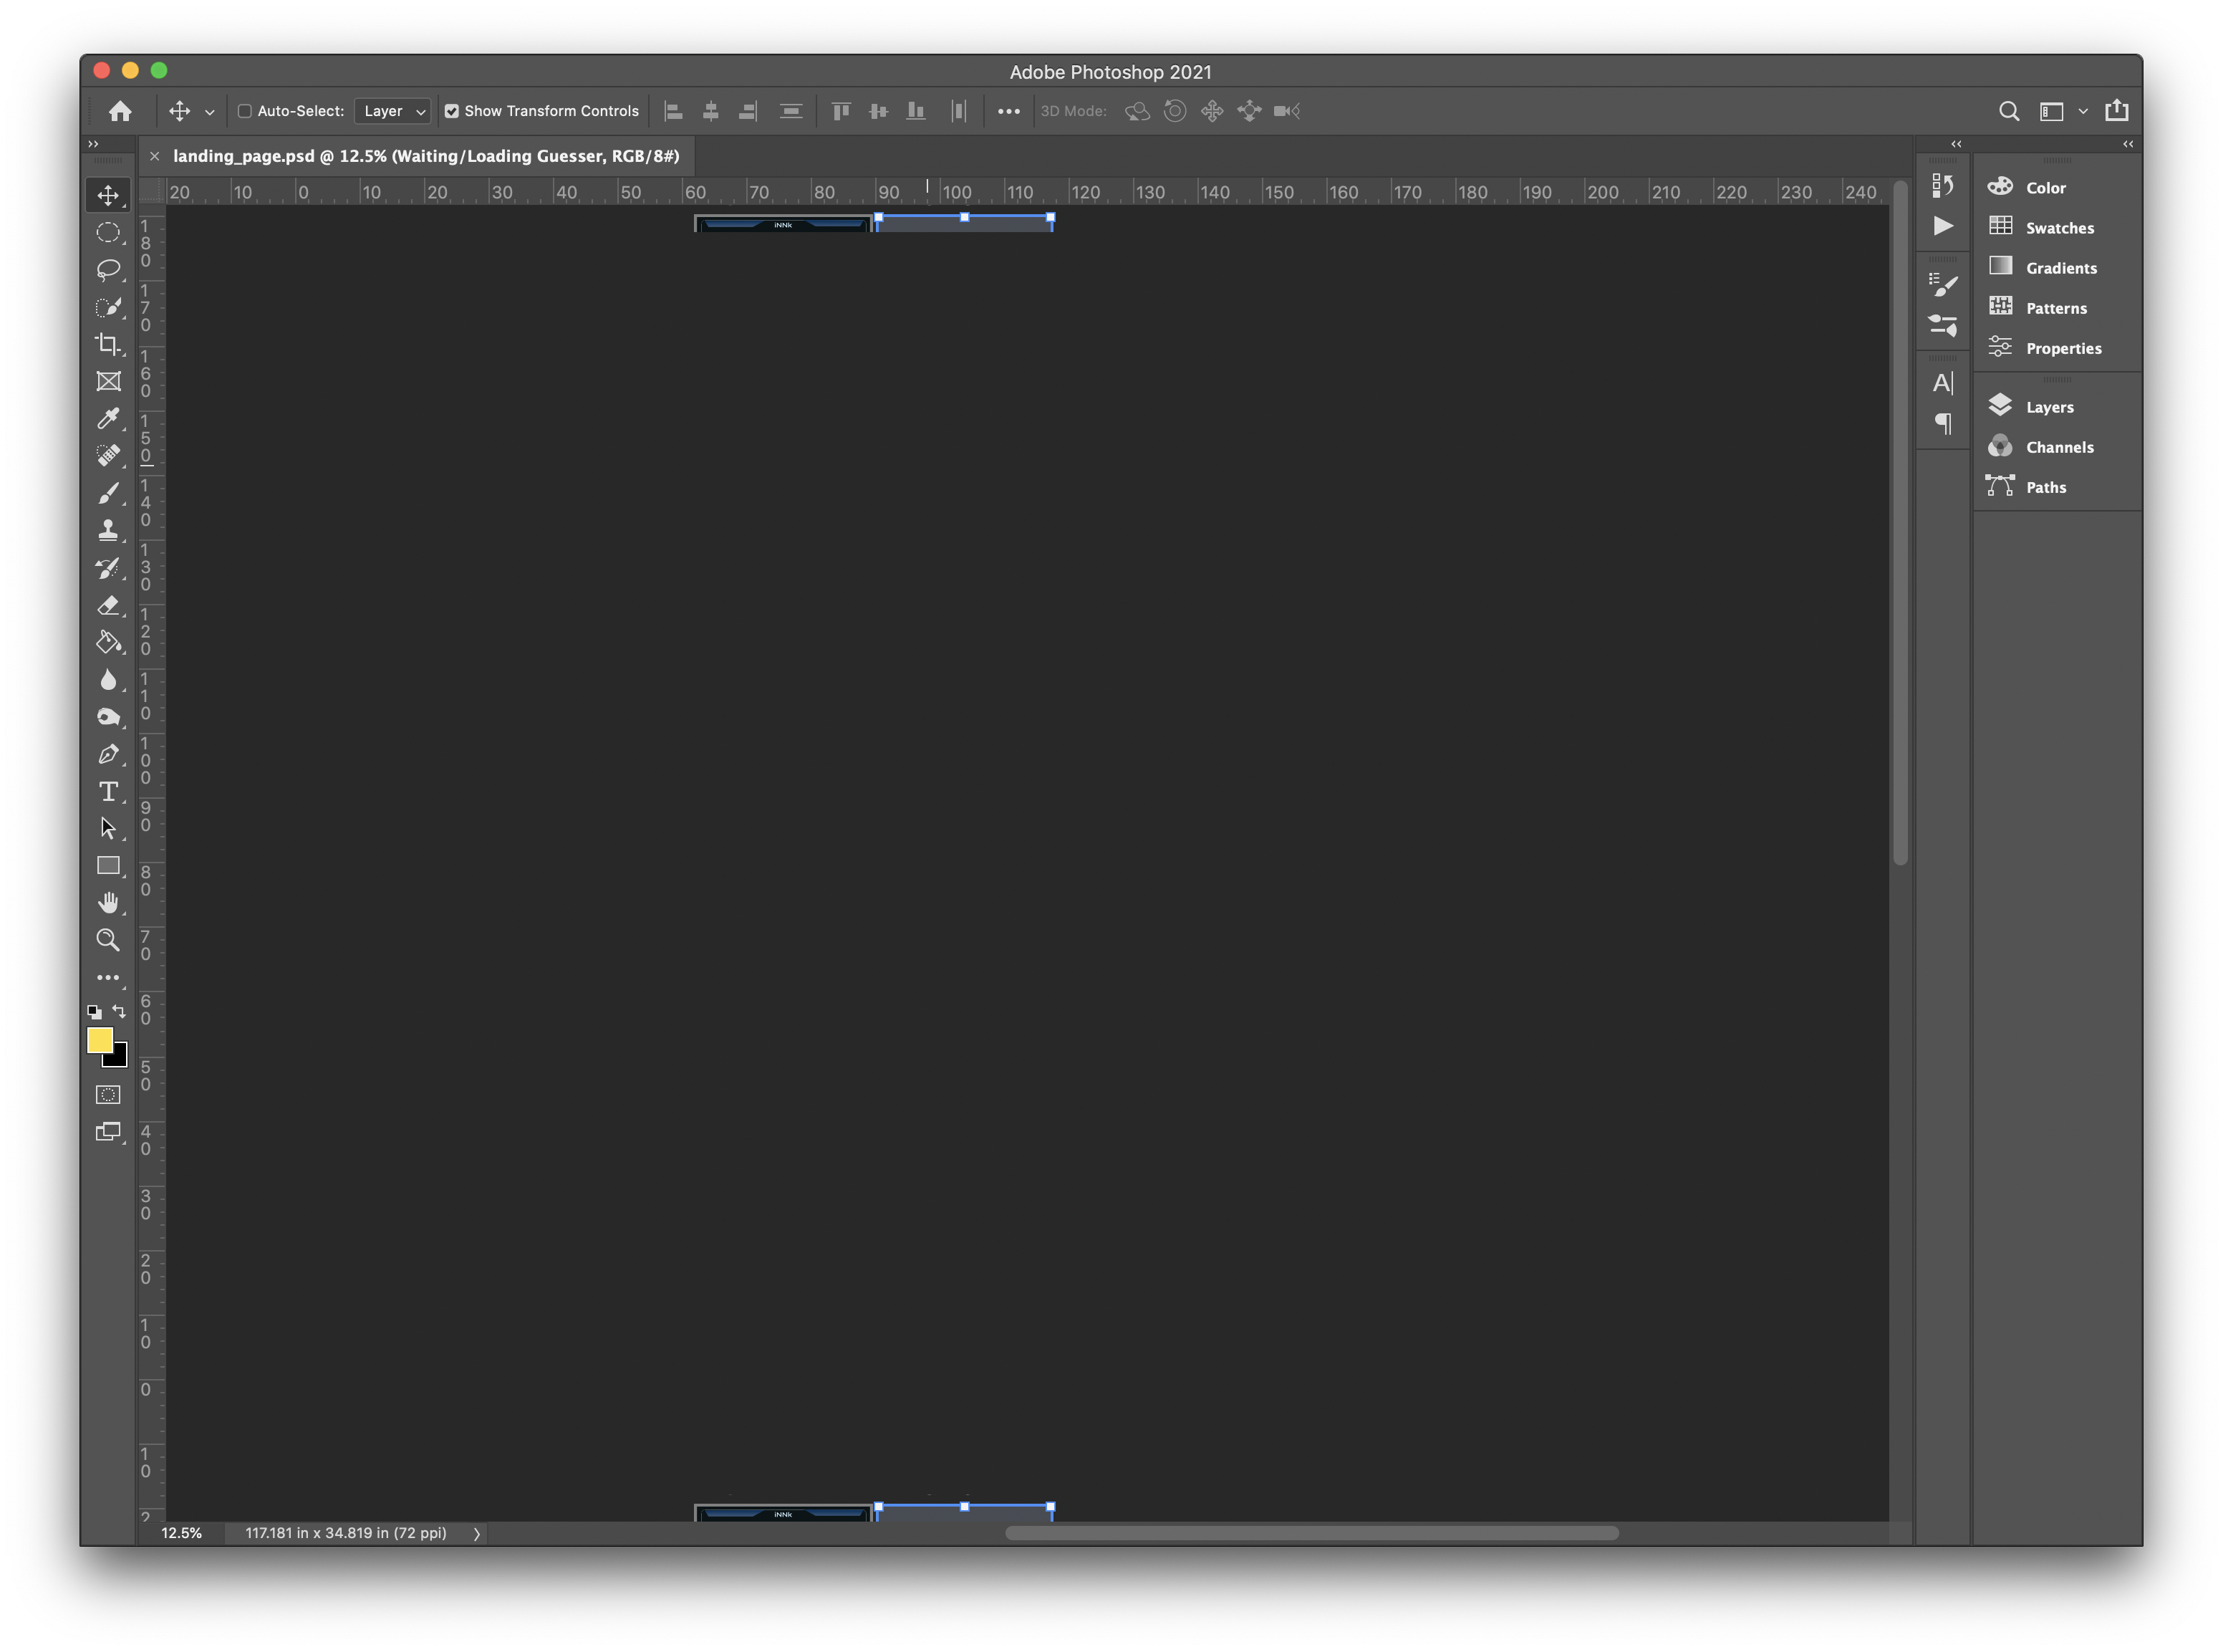The image size is (2223, 1652).
Task: Open the Paths panel
Action: (x=2045, y=487)
